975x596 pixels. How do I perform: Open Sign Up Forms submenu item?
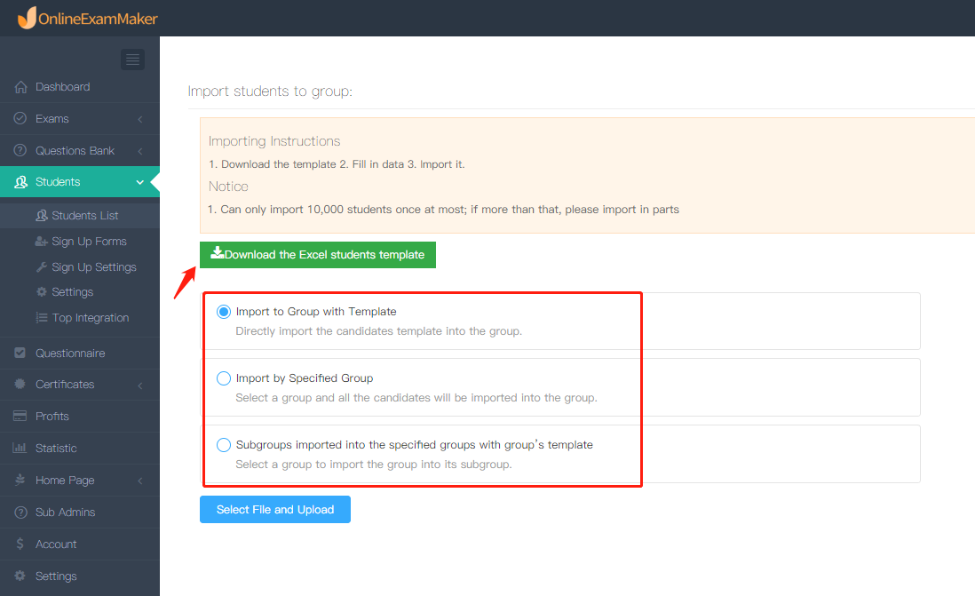(89, 242)
